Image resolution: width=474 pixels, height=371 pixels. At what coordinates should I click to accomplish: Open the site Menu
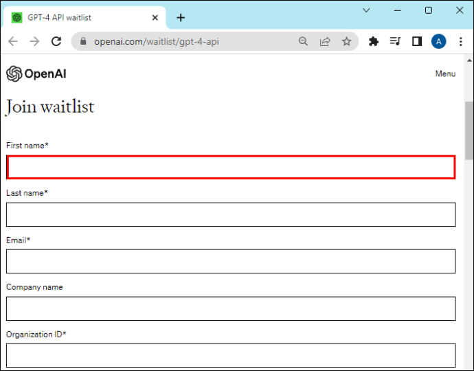445,74
